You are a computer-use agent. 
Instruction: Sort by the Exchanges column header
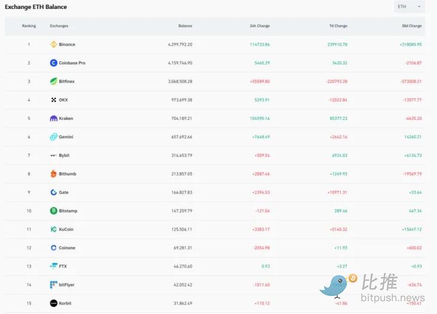(59, 26)
